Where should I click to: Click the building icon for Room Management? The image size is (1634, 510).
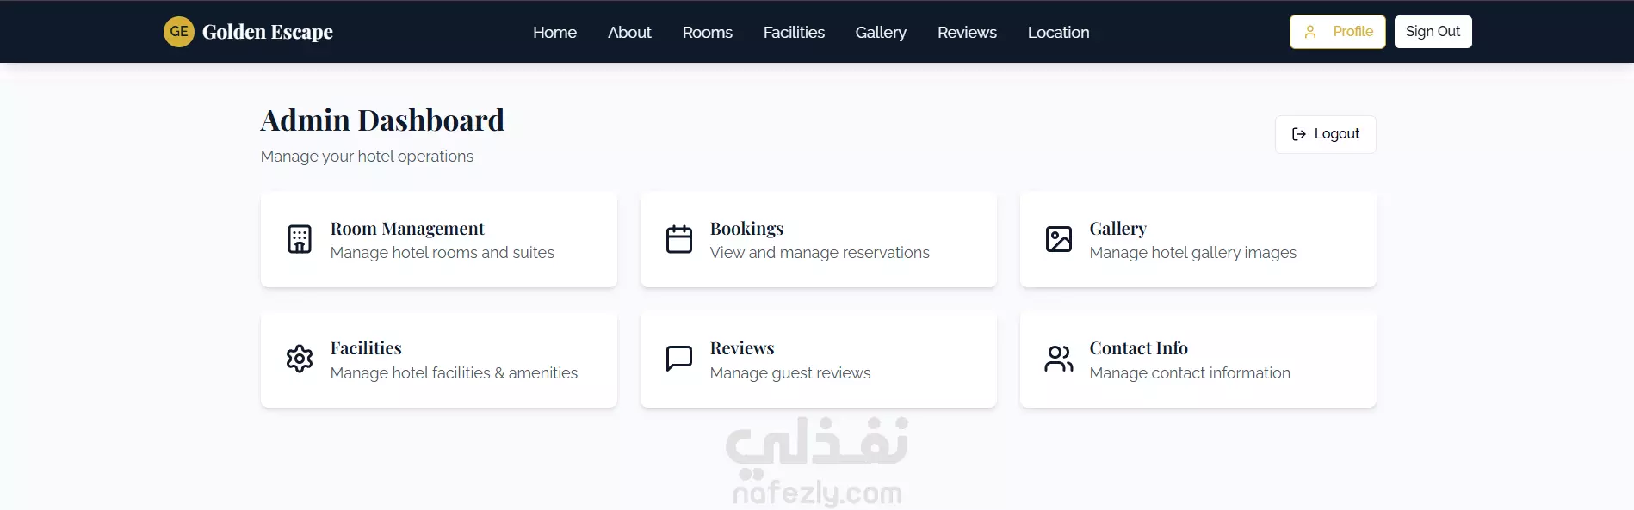[x=300, y=239]
